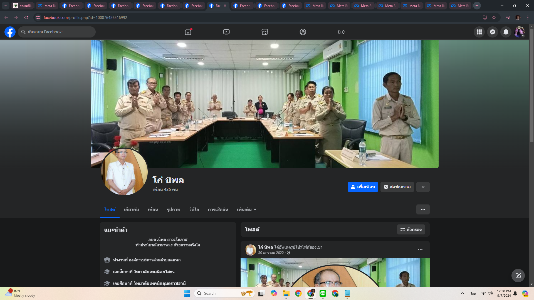Open LINE app from Windows taskbar
This screenshot has height=300, width=534.
click(323, 293)
